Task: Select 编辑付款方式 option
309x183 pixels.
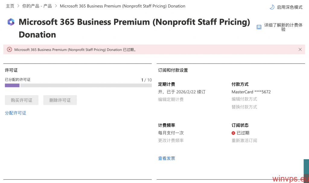Action: point(244,99)
